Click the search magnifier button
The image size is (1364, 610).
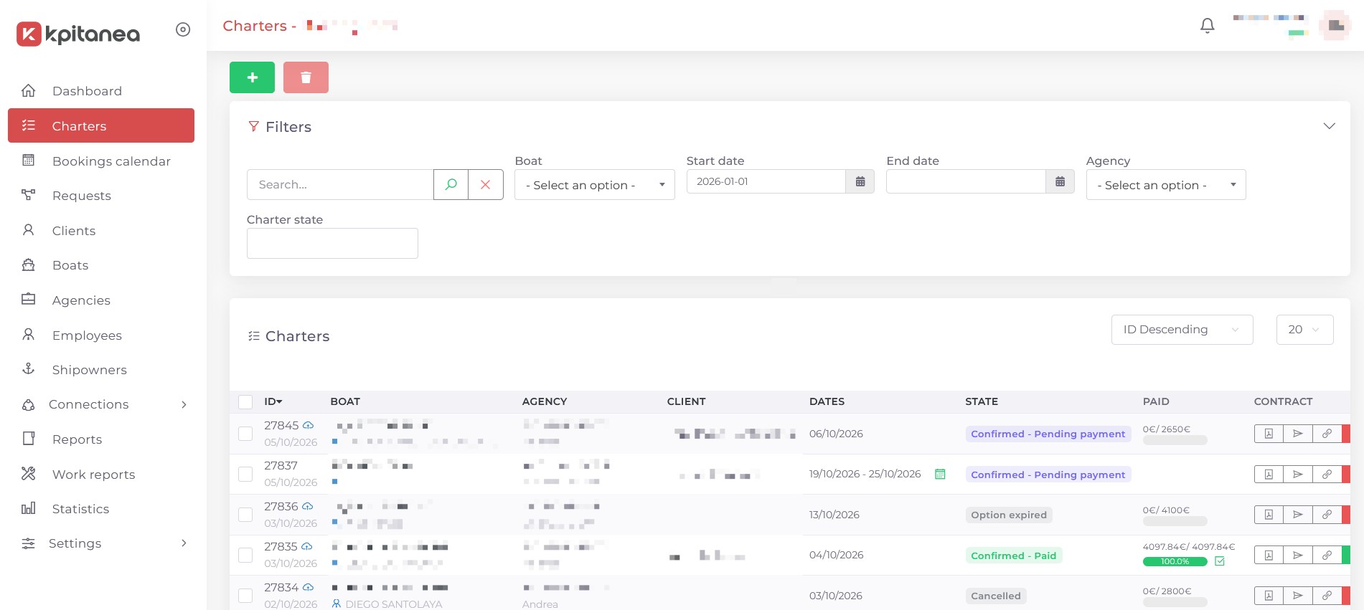(451, 184)
